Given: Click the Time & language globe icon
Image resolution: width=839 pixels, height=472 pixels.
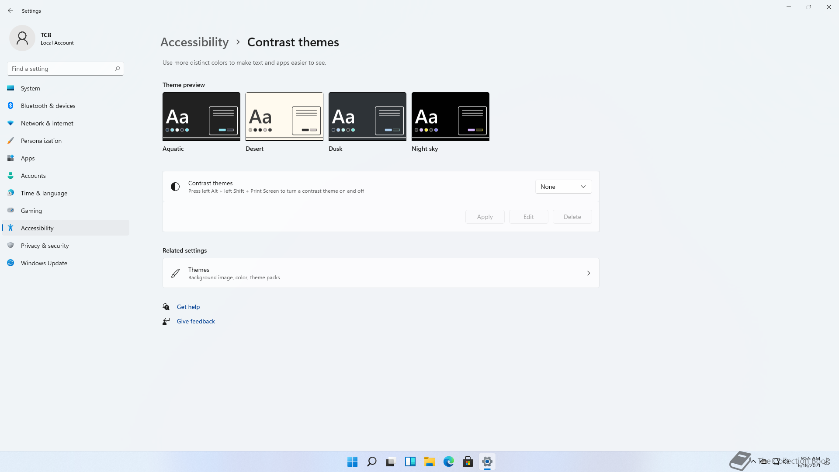Looking at the screenshot, I should tap(10, 193).
